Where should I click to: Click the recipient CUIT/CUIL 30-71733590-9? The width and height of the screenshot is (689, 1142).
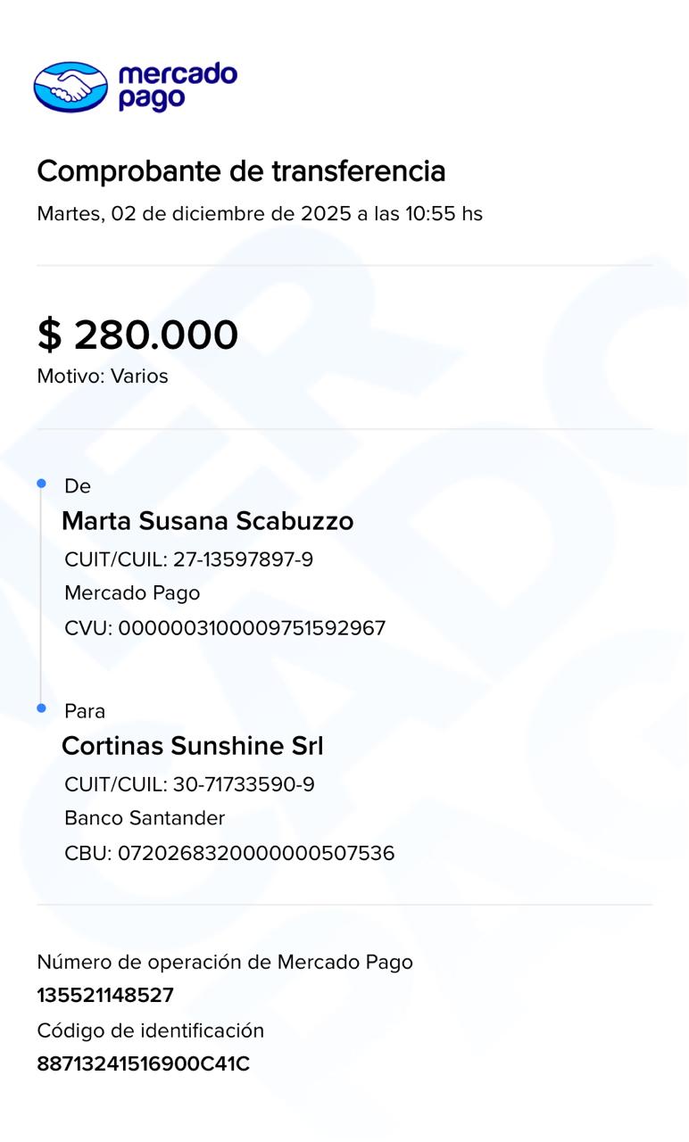coord(189,785)
